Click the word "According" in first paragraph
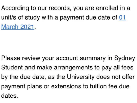Image resolution: width=137 pixels, height=103 pixels. tap(15, 8)
